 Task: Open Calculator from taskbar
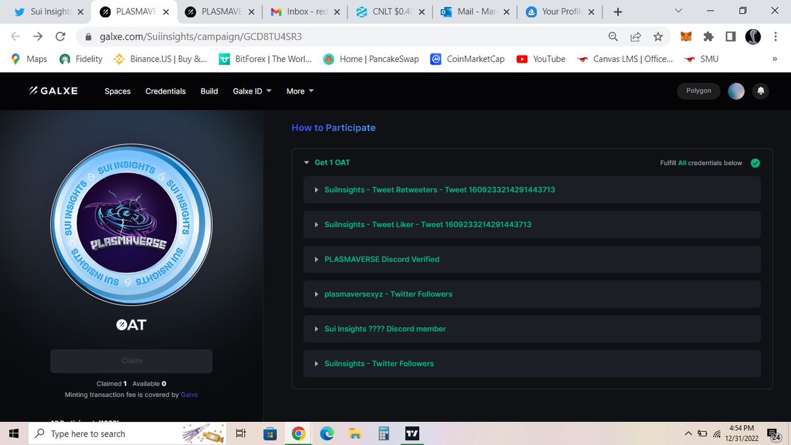[383, 433]
